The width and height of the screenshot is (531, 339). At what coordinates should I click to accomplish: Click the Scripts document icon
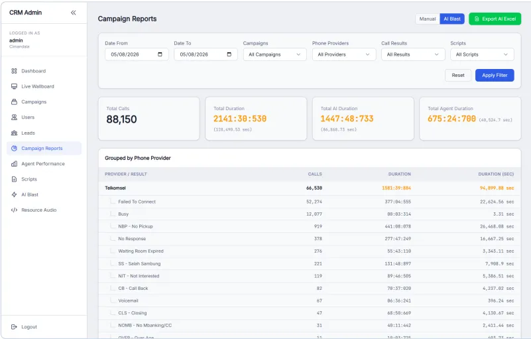[x=14, y=179]
